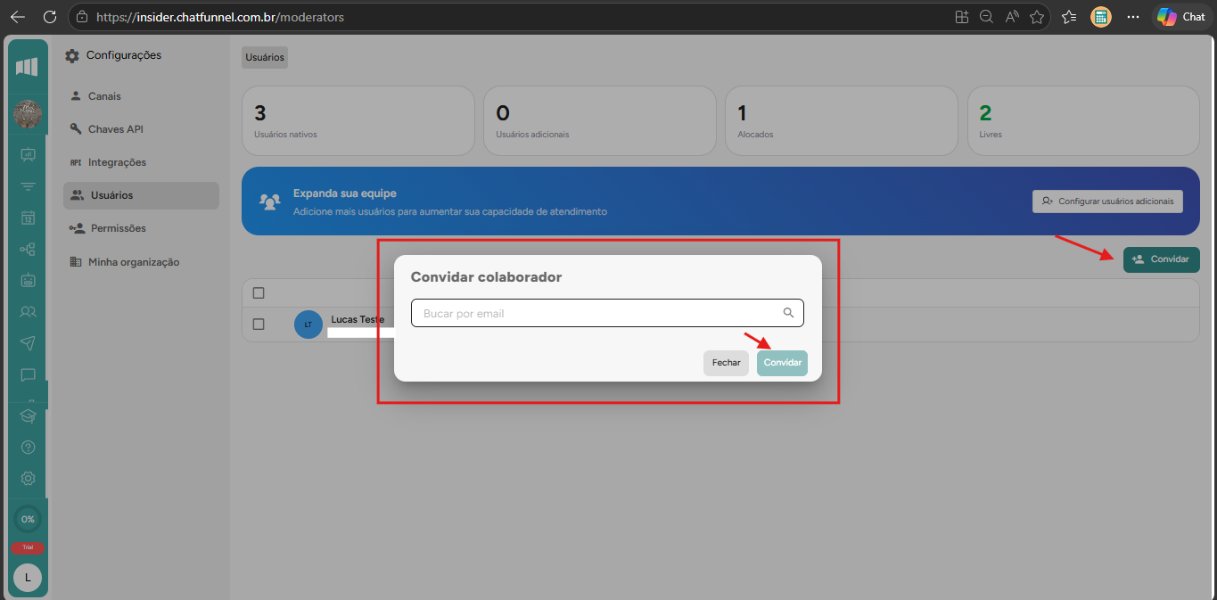1217x600 pixels.
Task: Click Fechar to close the dialog
Action: 726,363
